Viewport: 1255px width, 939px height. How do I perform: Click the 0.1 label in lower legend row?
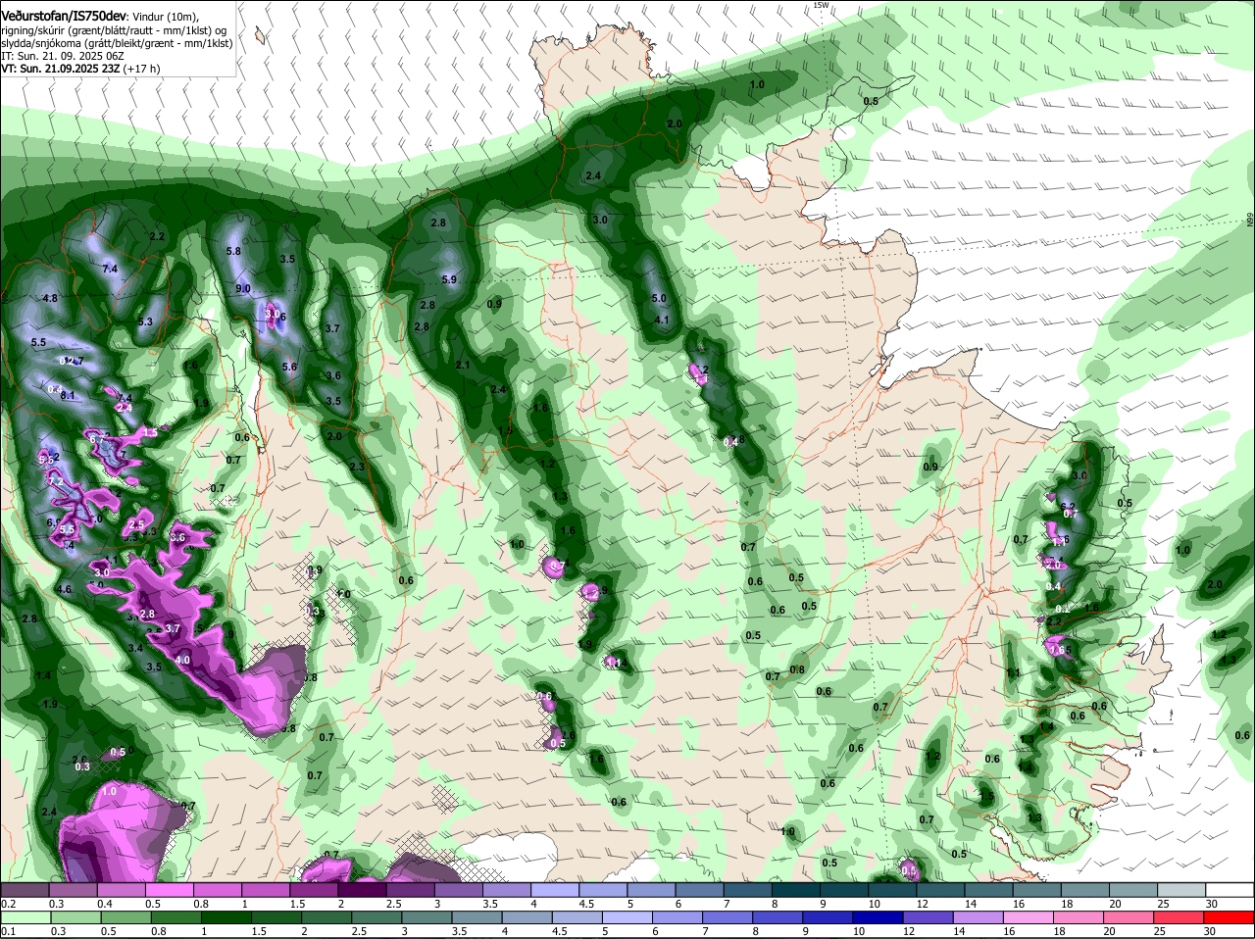coord(8,931)
